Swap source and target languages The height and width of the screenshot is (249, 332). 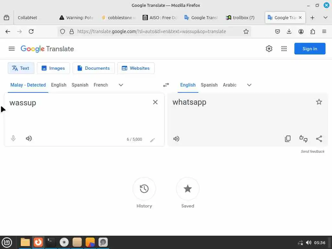166,85
